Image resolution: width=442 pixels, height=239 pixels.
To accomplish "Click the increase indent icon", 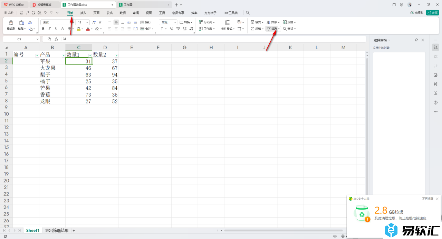I will (135, 22).
